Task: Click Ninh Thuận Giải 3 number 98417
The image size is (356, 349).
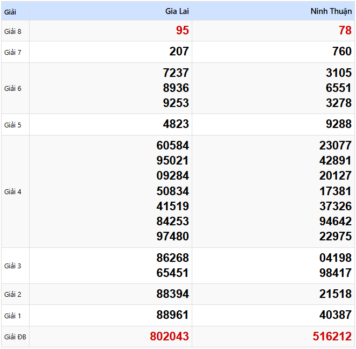Action: pyautogui.click(x=335, y=273)
